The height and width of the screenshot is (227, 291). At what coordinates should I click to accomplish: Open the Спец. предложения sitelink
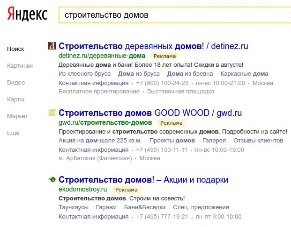(x=201, y=207)
